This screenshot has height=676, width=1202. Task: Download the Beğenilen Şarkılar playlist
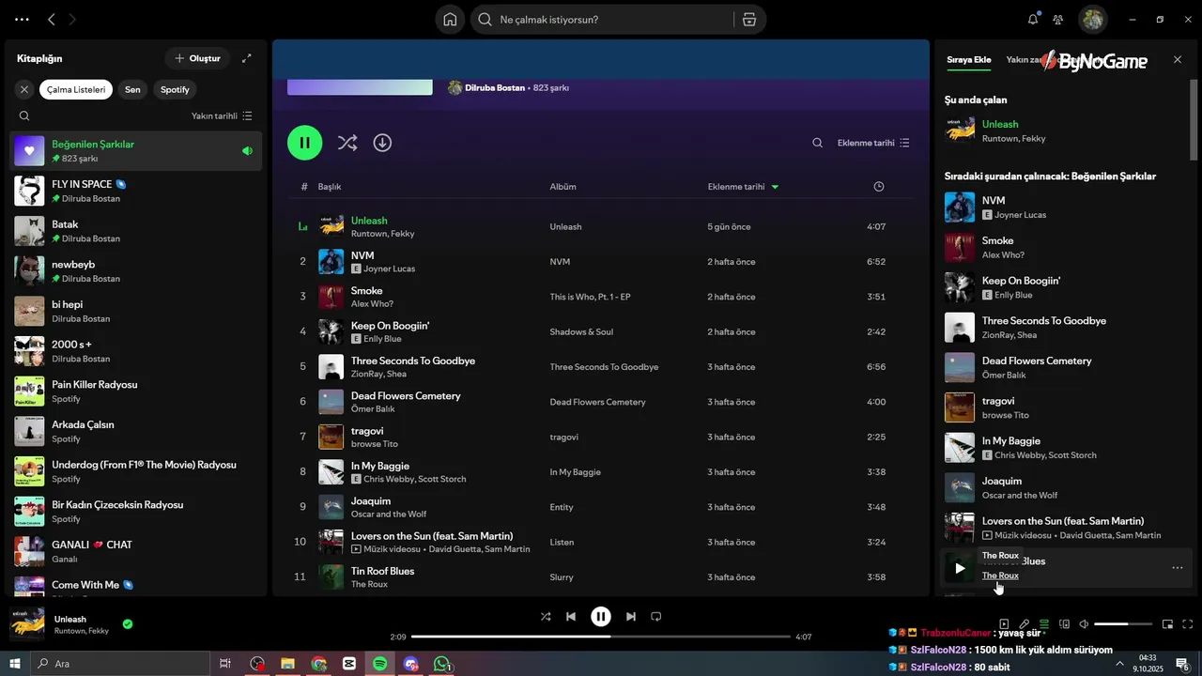(382, 143)
